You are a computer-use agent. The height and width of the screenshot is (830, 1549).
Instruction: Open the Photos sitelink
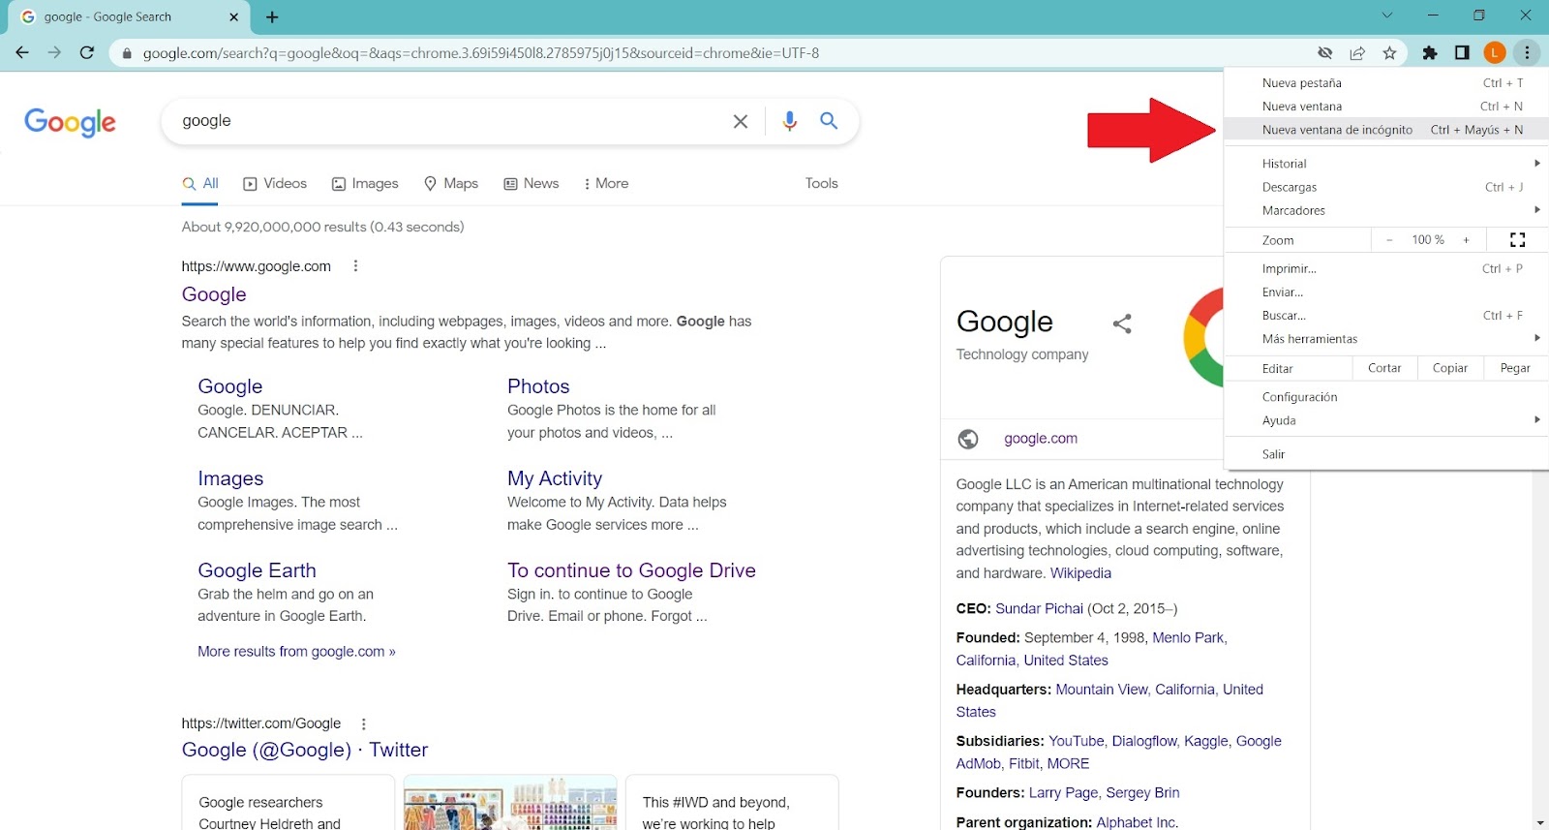538,386
